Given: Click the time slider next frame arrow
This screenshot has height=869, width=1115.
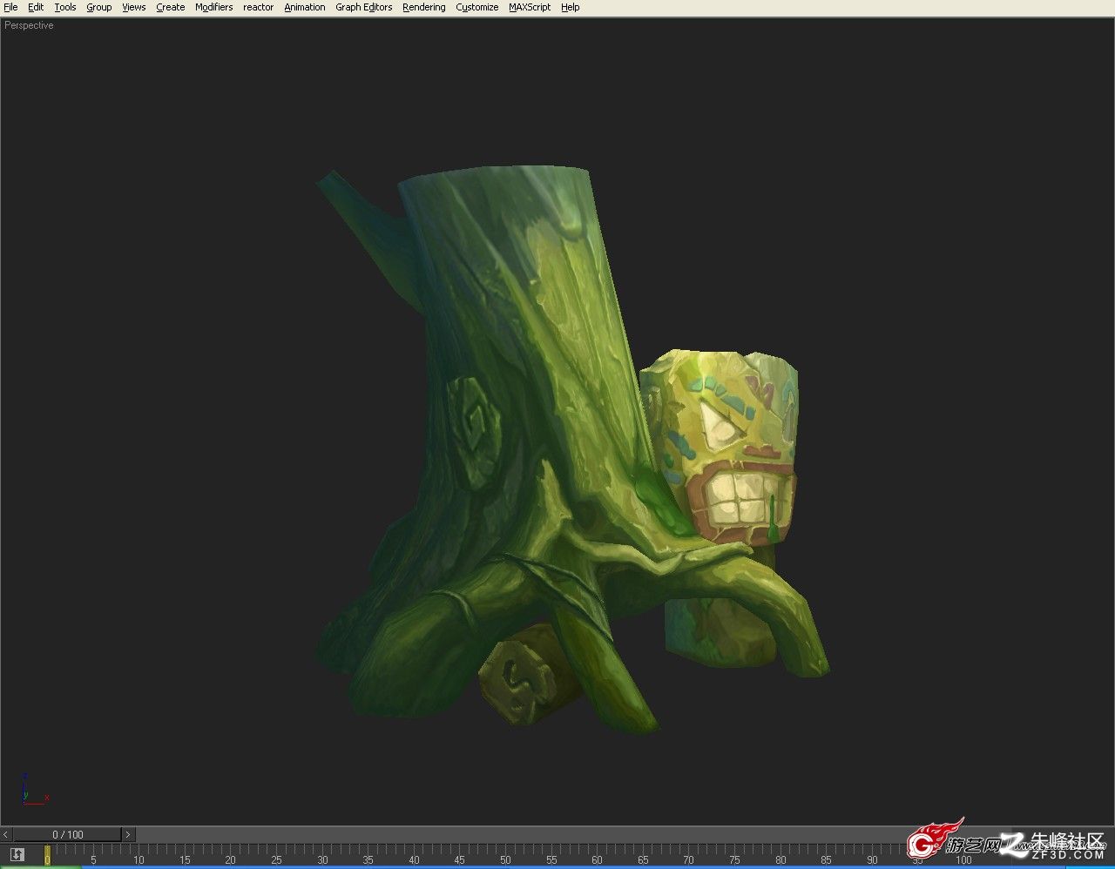Looking at the screenshot, I should click(x=128, y=834).
